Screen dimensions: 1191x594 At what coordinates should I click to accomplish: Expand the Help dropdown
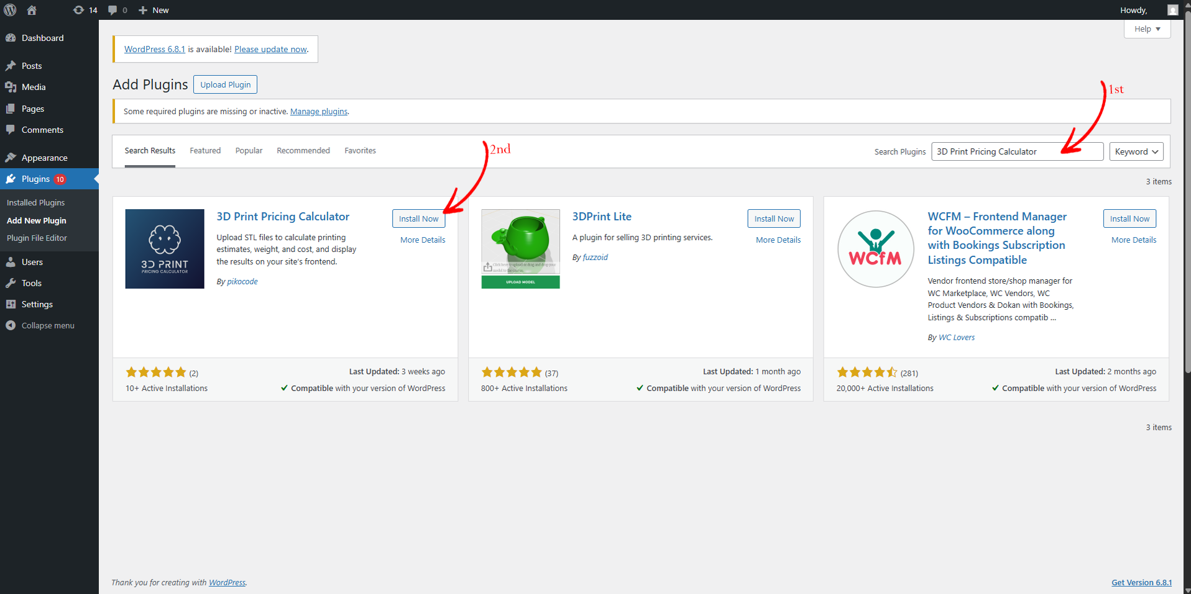[x=1147, y=29]
